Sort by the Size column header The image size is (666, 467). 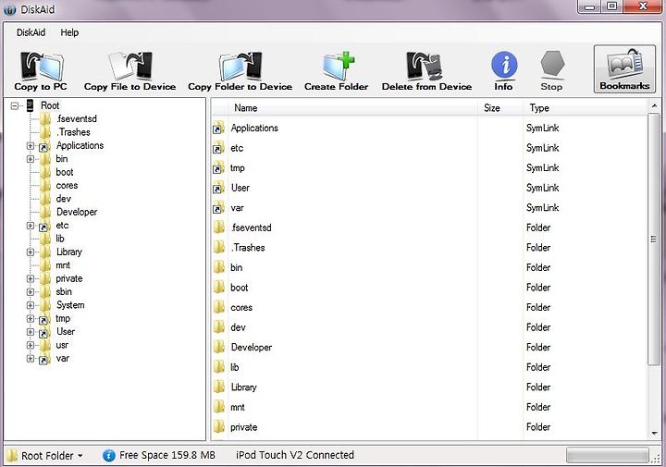pyautogui.click(x=500, y=108)
